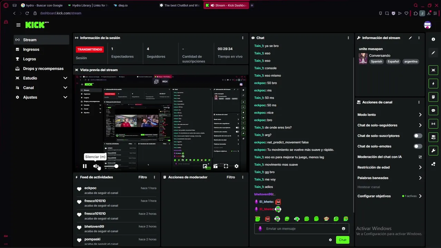Viewport: 441px width, 248px height.
Task: Open the Kick hamburger menu
Action: point(18,25)
